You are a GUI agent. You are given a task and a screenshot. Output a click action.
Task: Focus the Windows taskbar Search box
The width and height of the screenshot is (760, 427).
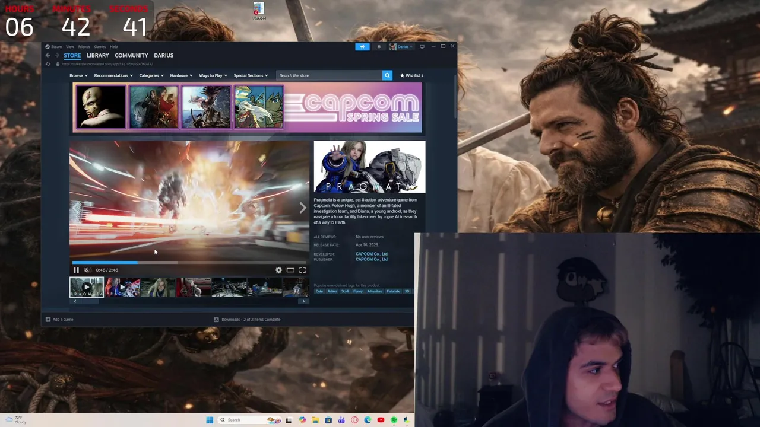(x=250, y=420)
